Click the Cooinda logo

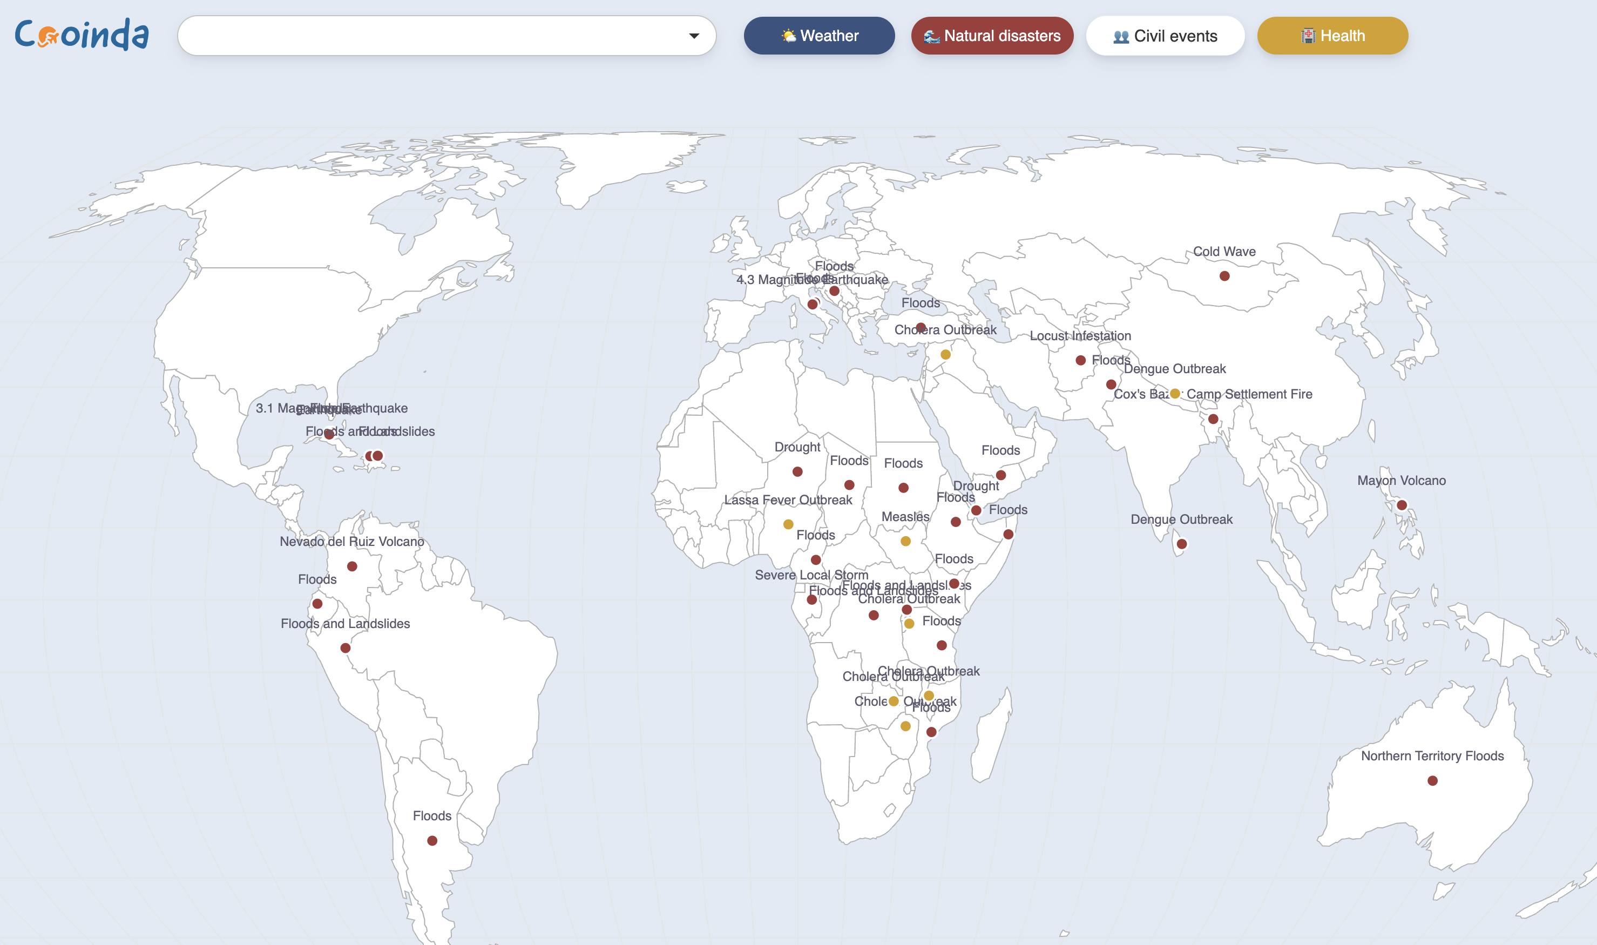[82, 35]
